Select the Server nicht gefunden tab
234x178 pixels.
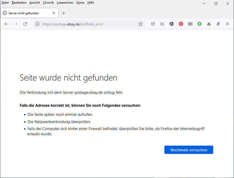(x=26, y=13)
